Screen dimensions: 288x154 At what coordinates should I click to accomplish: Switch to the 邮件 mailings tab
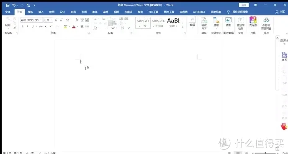pos(95,12)
